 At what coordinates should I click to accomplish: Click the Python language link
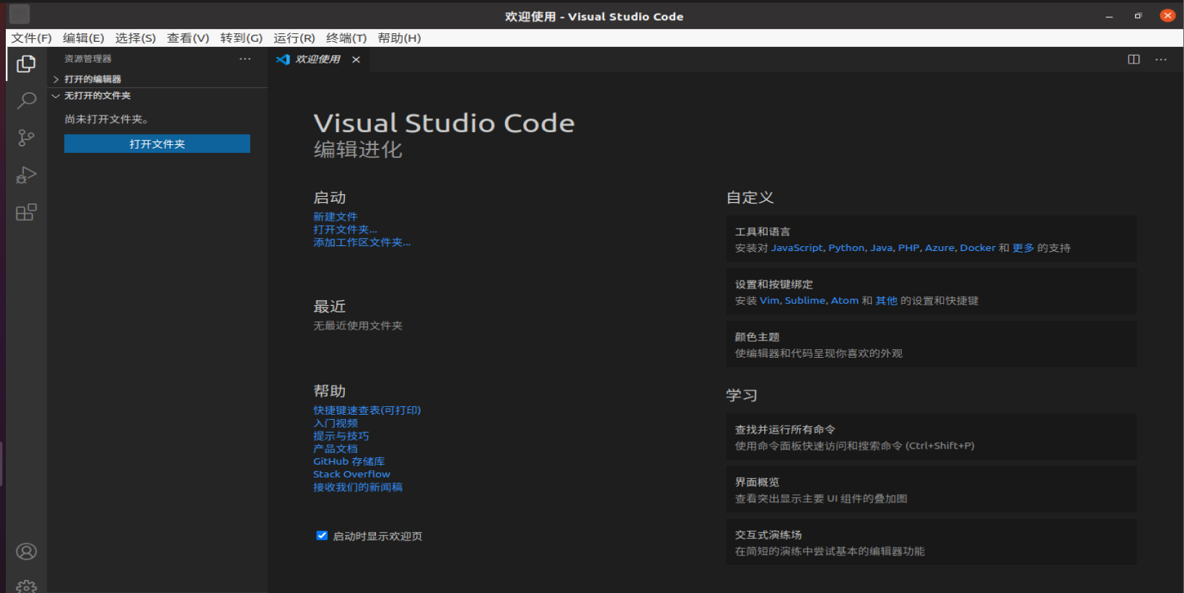pos(846,247)
